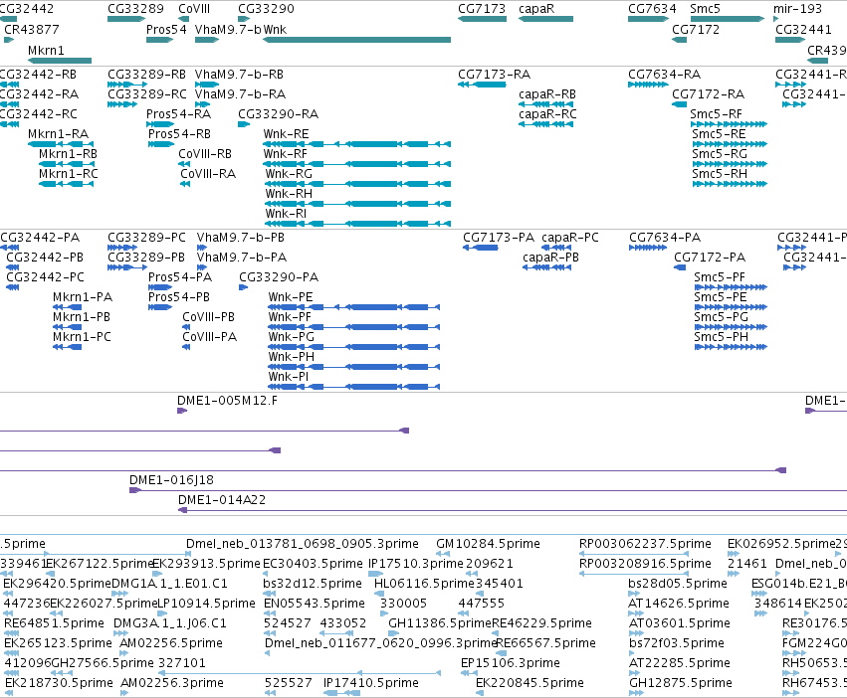Click the AT14626.5prime label

point(679,603)
